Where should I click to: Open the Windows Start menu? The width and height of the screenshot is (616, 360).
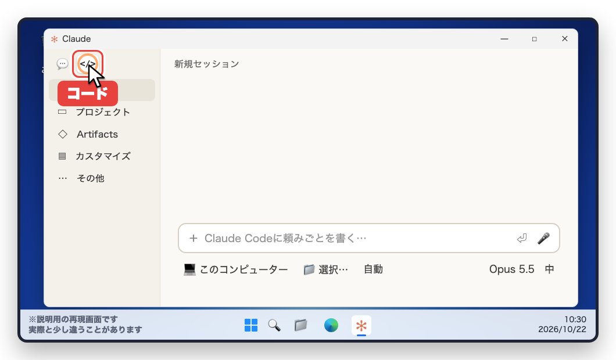[251, 325]
